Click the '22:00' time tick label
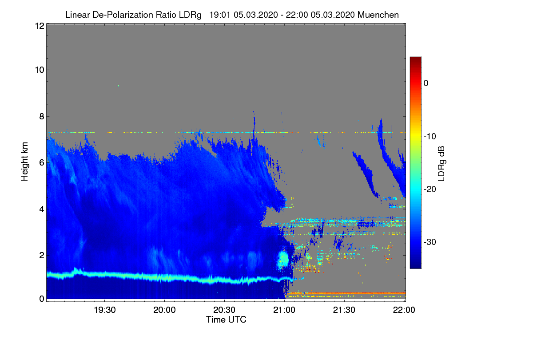The image size is (533, 355). pyautogui.click(x=404, y=310)
